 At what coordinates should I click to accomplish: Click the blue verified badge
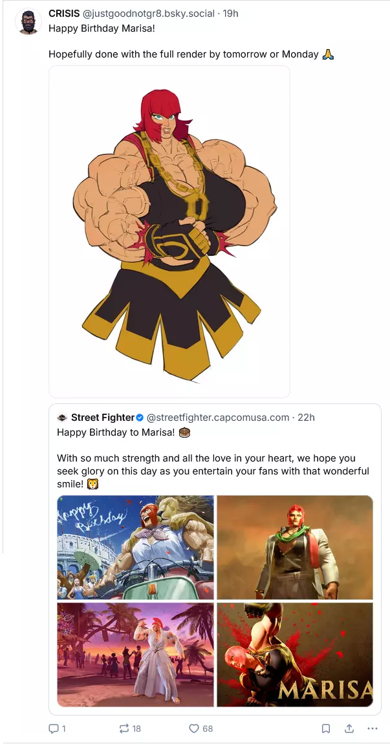[140, 418]
